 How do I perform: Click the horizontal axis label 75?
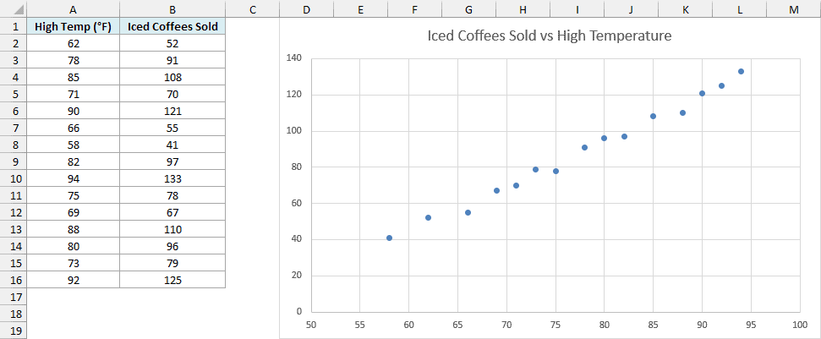pyautogui.click(x=556, y=325)
